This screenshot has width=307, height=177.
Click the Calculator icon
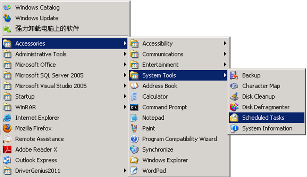[134, 96]
